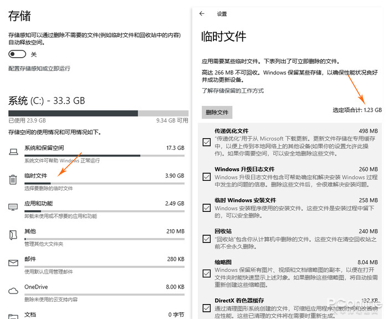Viewport: 388px width, 319px height.
Task: Click the keyboard icon beside 应用和功能
Action: (13, 207)
